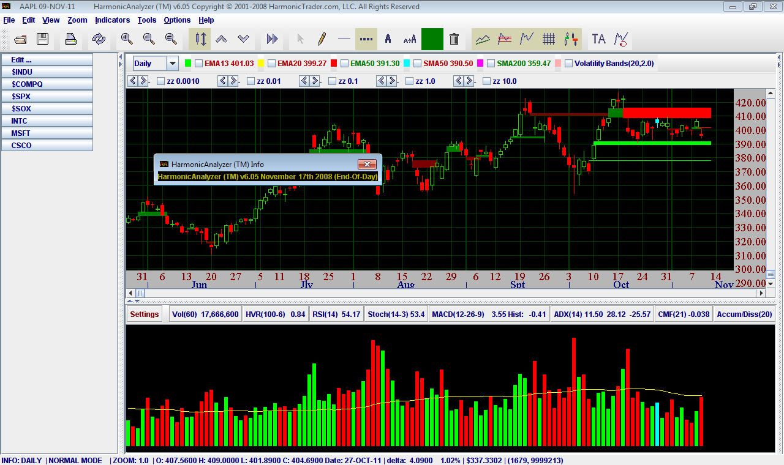This screenshot has width=784, height=465.
Task: Click the Edit ... button in sidebar
Action: click(47, 60)
